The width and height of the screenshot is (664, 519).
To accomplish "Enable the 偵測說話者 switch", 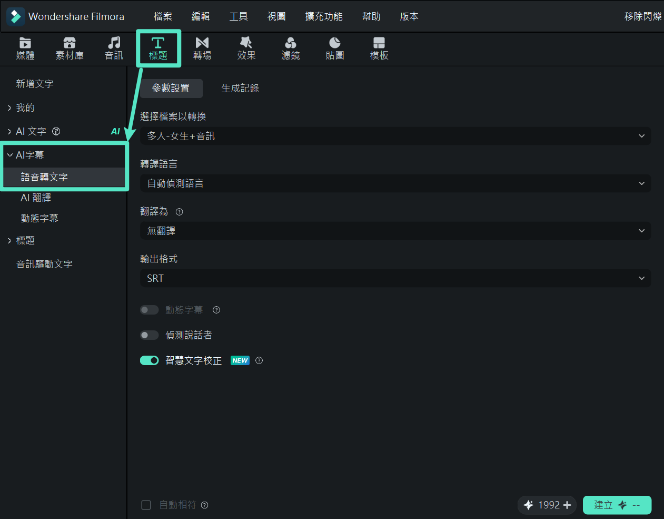I will click(x=150, y=335).
